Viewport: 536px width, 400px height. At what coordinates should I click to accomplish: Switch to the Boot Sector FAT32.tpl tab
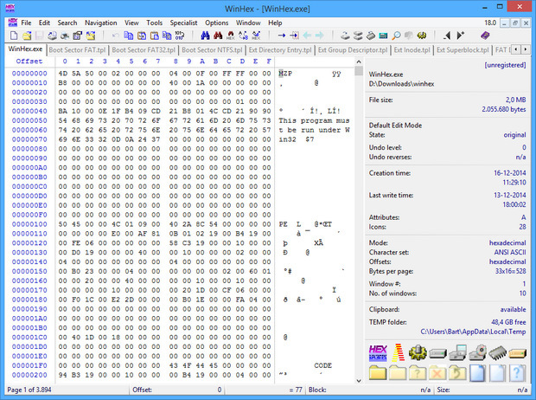[144, 50]
